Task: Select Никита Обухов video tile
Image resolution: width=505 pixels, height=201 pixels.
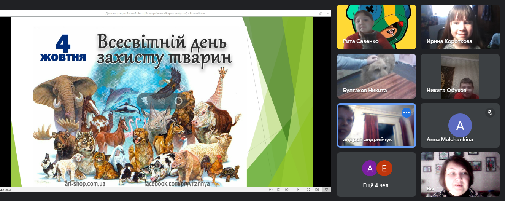Action: pyautogui.click(x=460, y=77)
